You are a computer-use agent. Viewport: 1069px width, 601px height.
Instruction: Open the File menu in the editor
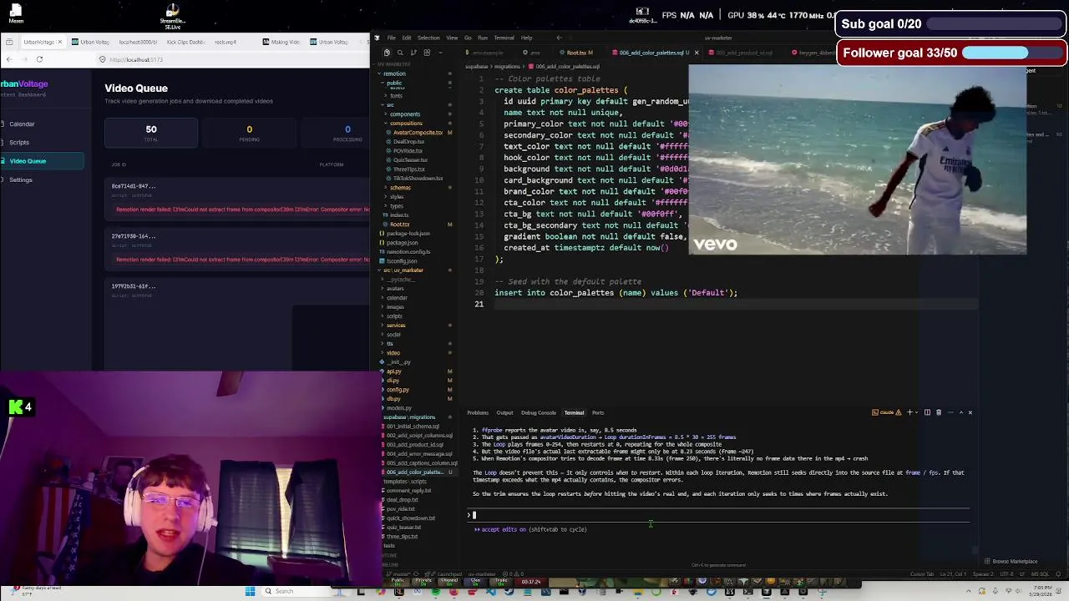pyautogui.click(x=391, y=38)
